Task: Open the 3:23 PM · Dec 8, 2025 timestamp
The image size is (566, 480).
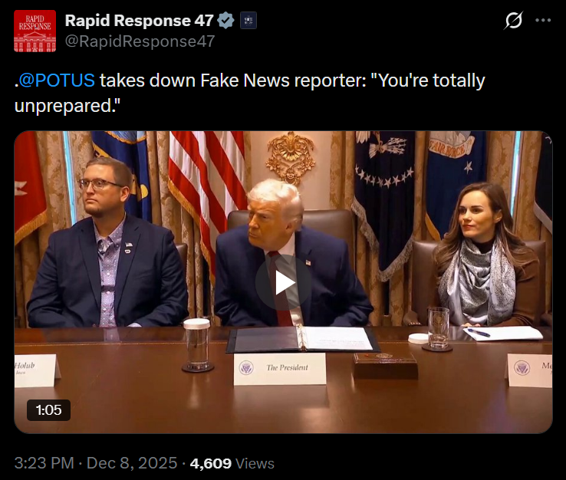Action: 97,463
